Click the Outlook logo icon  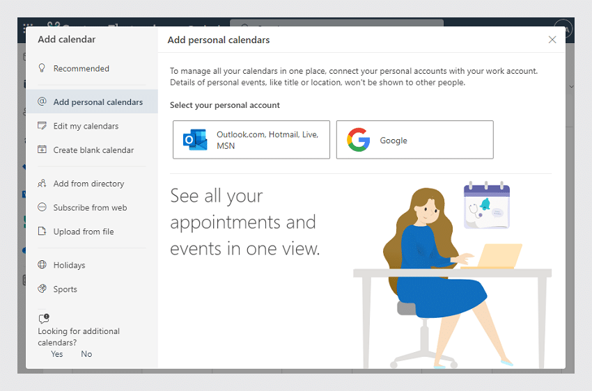coord(195,140)
